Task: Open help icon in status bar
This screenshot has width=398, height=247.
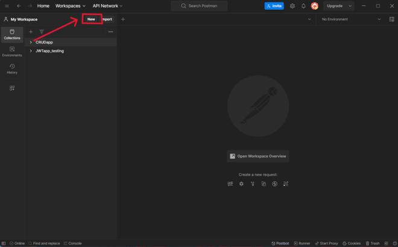Action: point(394,243)
